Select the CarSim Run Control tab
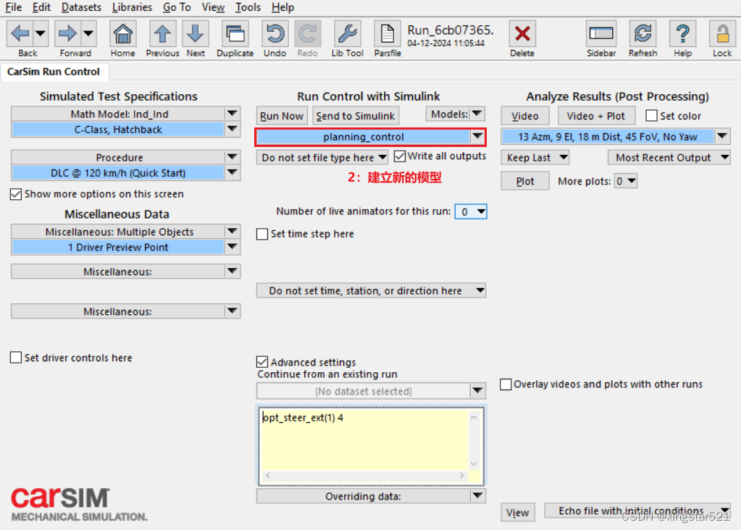 point(54,72)
